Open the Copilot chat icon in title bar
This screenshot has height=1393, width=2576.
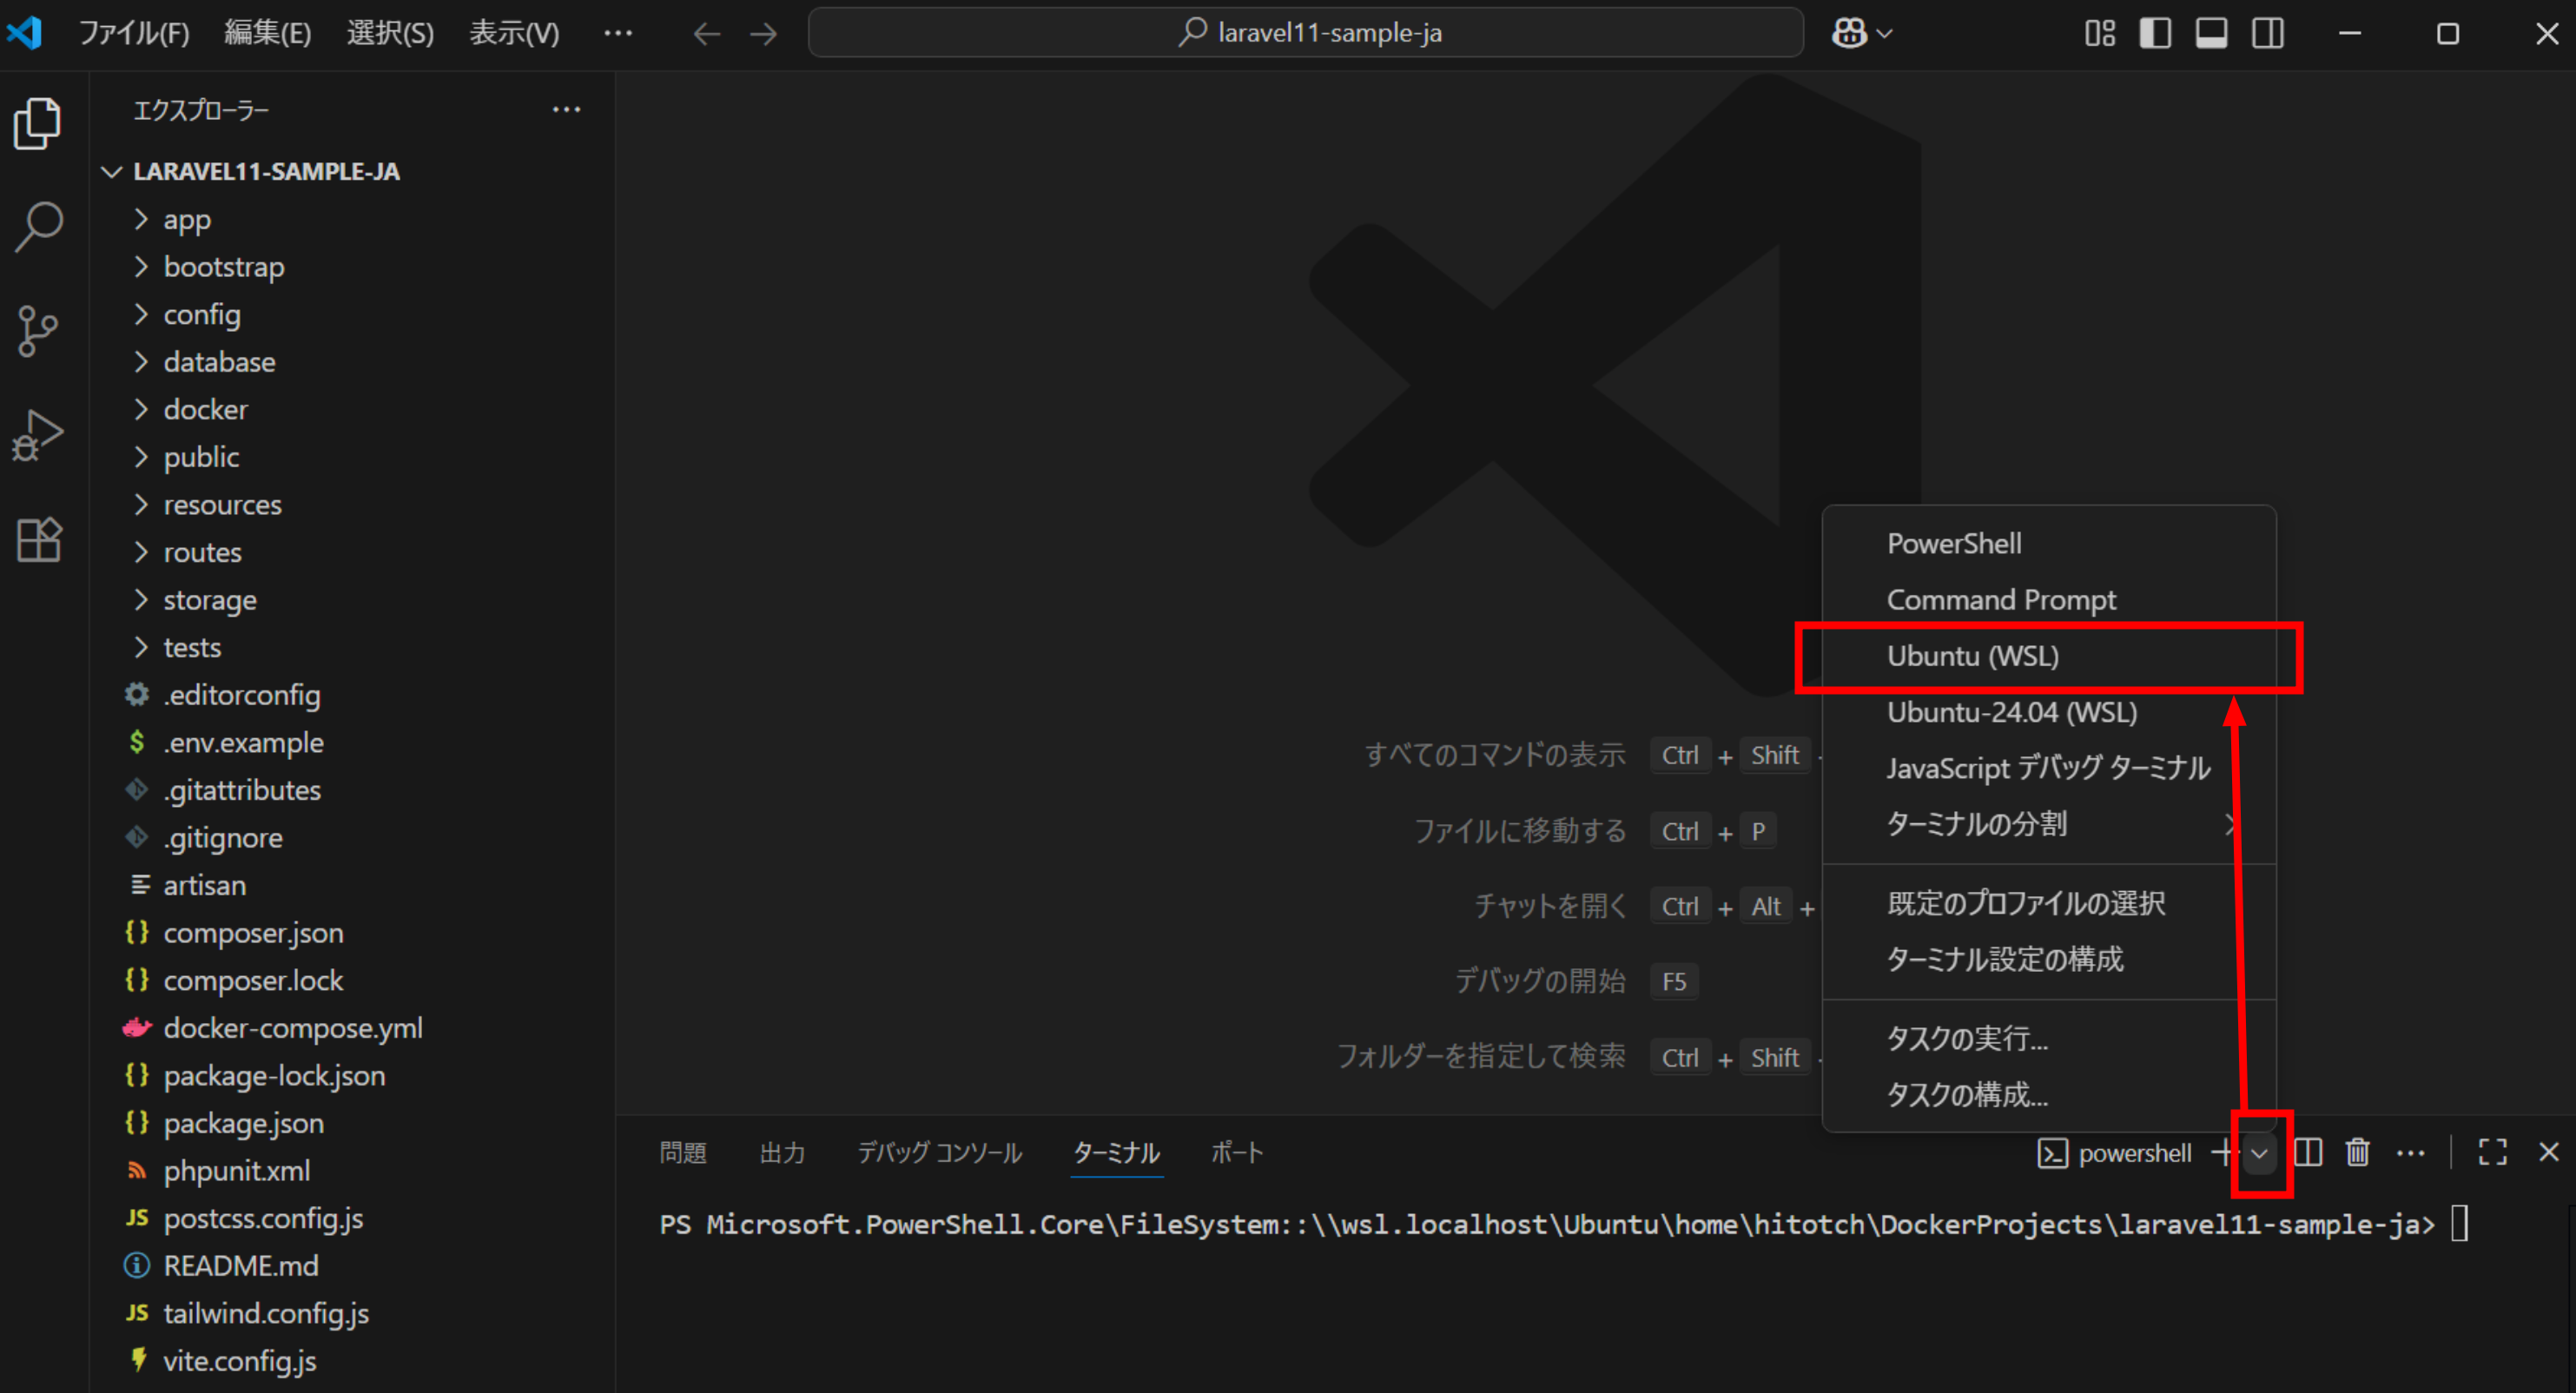point(1849,33)
